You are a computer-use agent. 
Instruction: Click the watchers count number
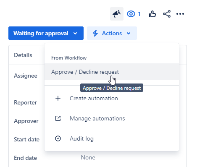pos(139,14)
